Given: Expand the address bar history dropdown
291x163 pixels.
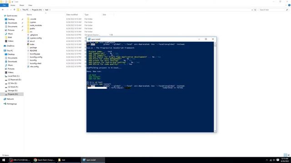Looking at the screenshot, I should pos(252,10).
